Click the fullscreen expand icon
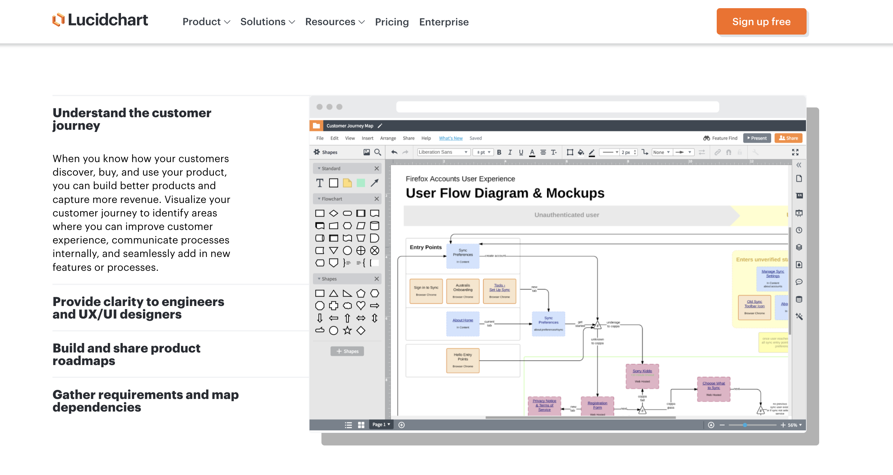The image size is (893, 475). click(795, 152)
